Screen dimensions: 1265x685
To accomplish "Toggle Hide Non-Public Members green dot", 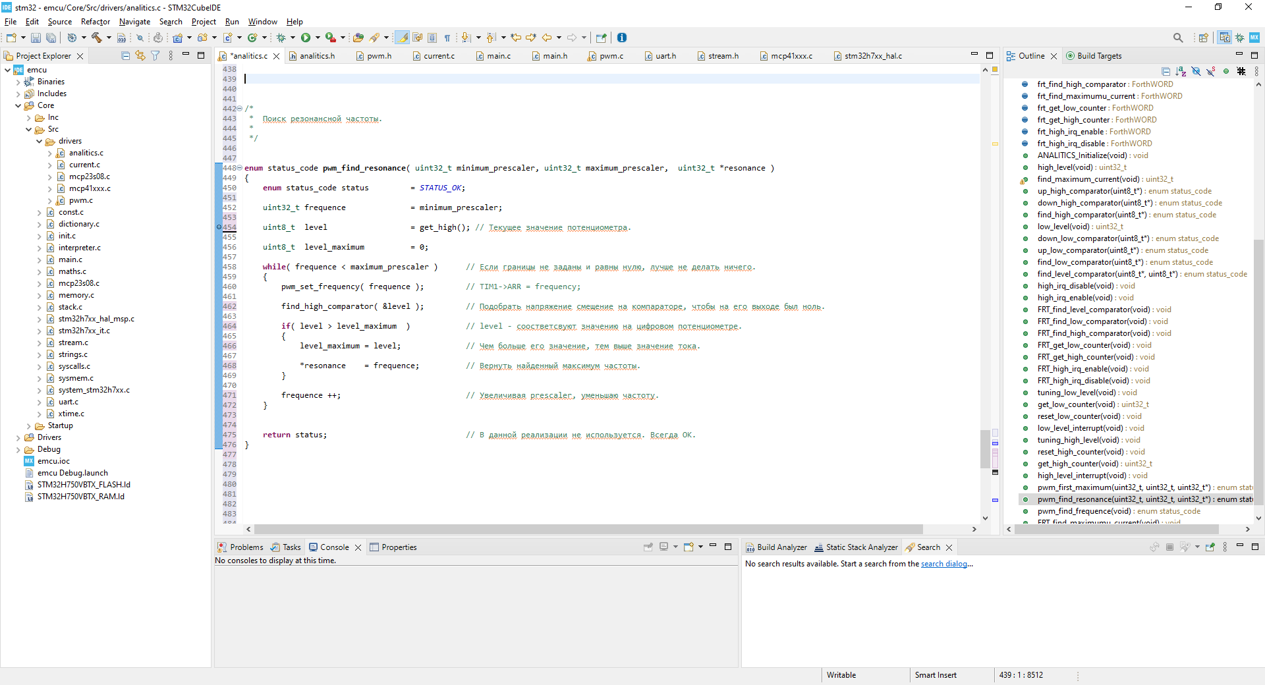I will 1226,71.
